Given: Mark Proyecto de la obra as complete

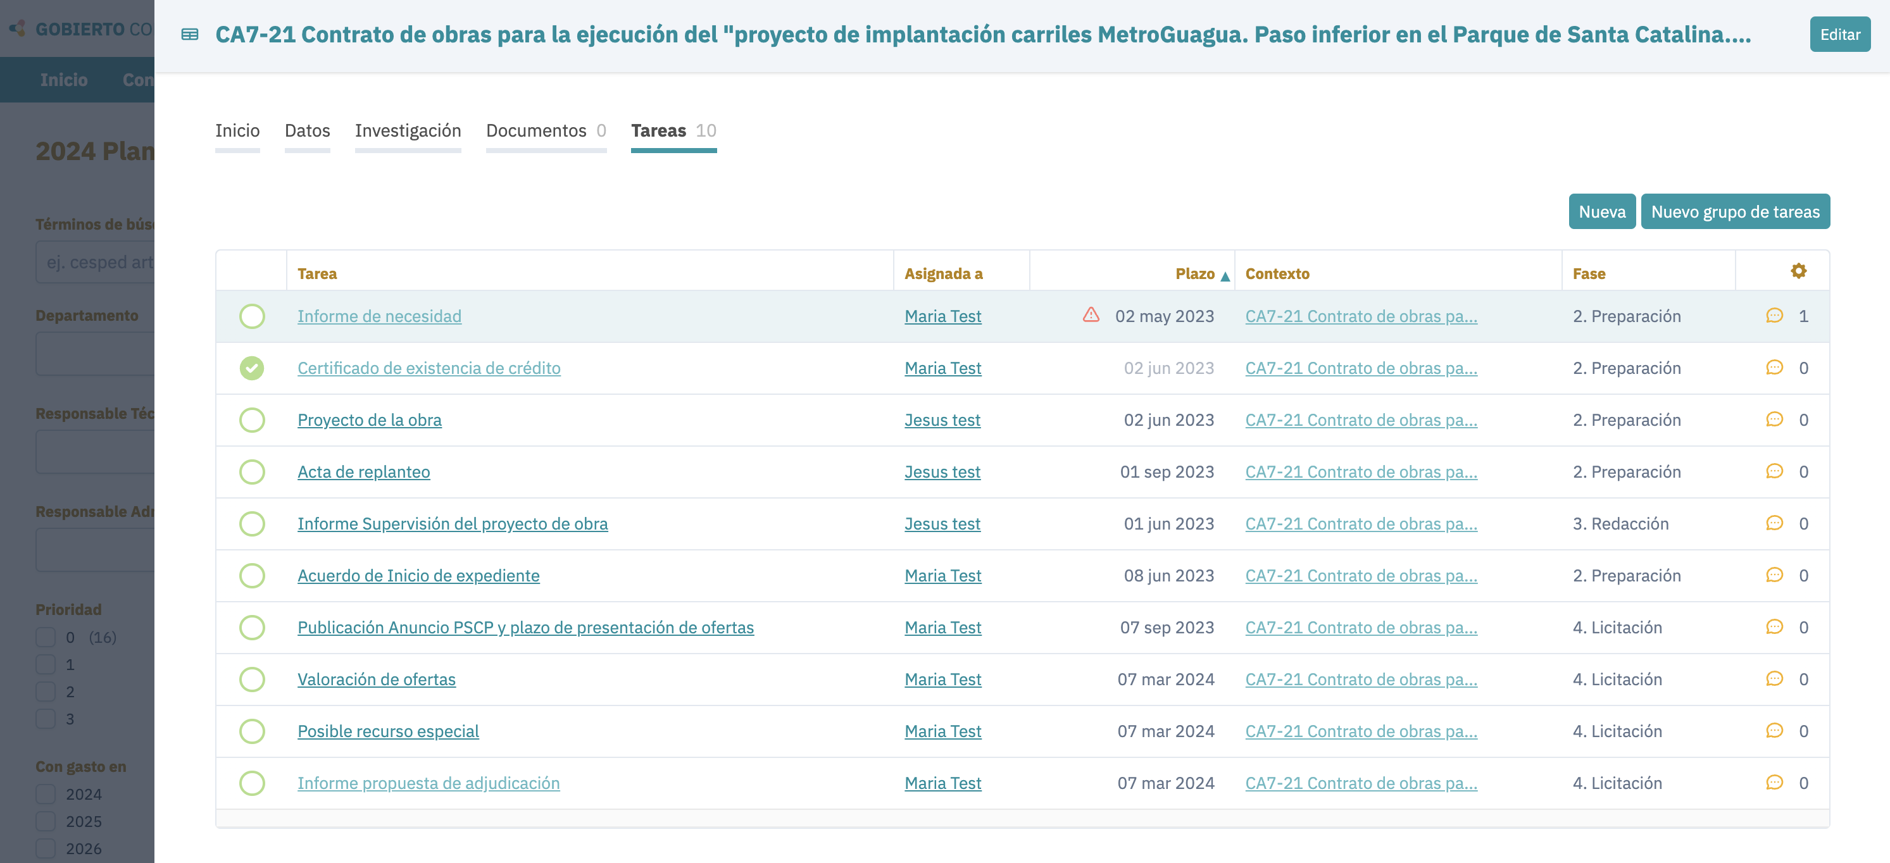Looking at the screenshot, I should [x=252, y=420].
